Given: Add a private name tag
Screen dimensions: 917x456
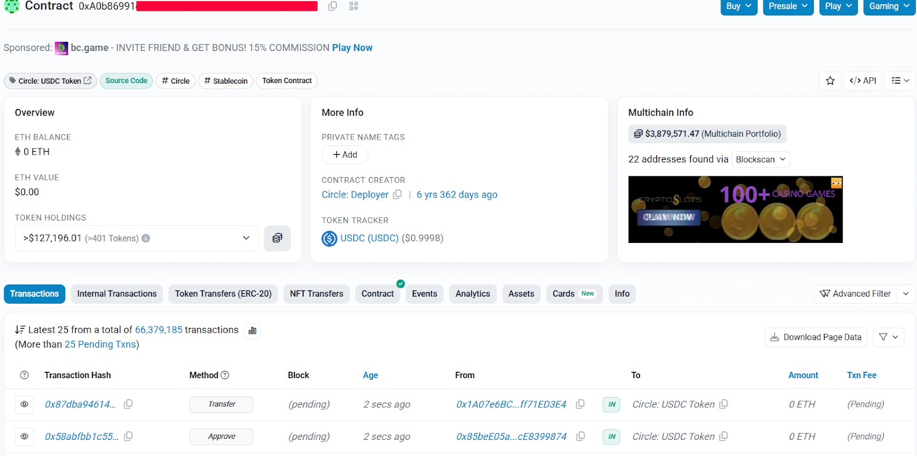Looking at the screenshot, I should click(x=345, y=155).
